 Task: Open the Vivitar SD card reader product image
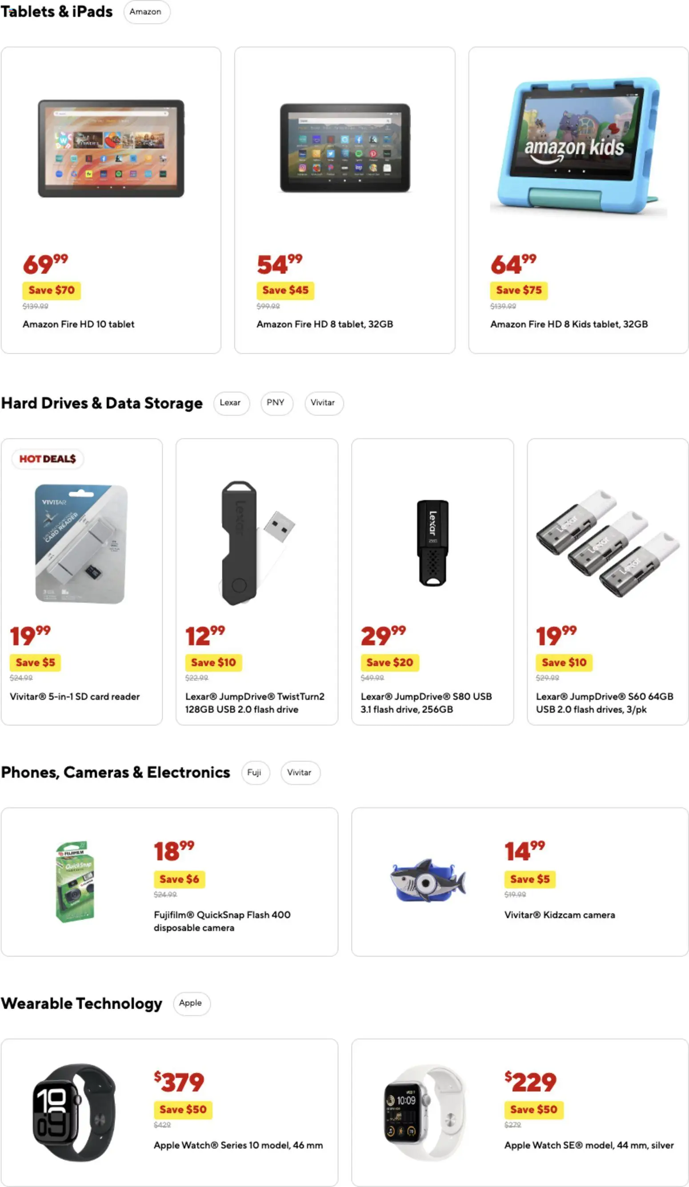click(x=81, y=544)
